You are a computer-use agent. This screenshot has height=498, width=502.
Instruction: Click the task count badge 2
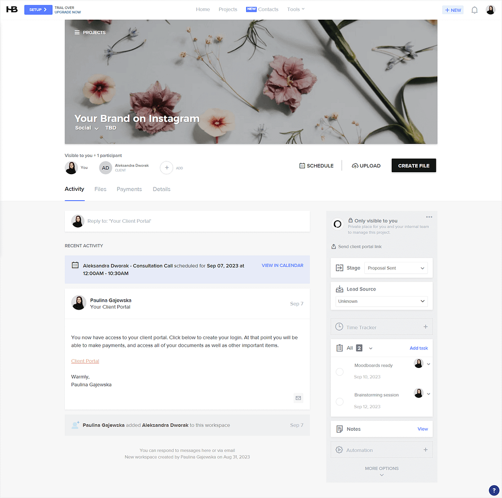[x=359, y=348]
